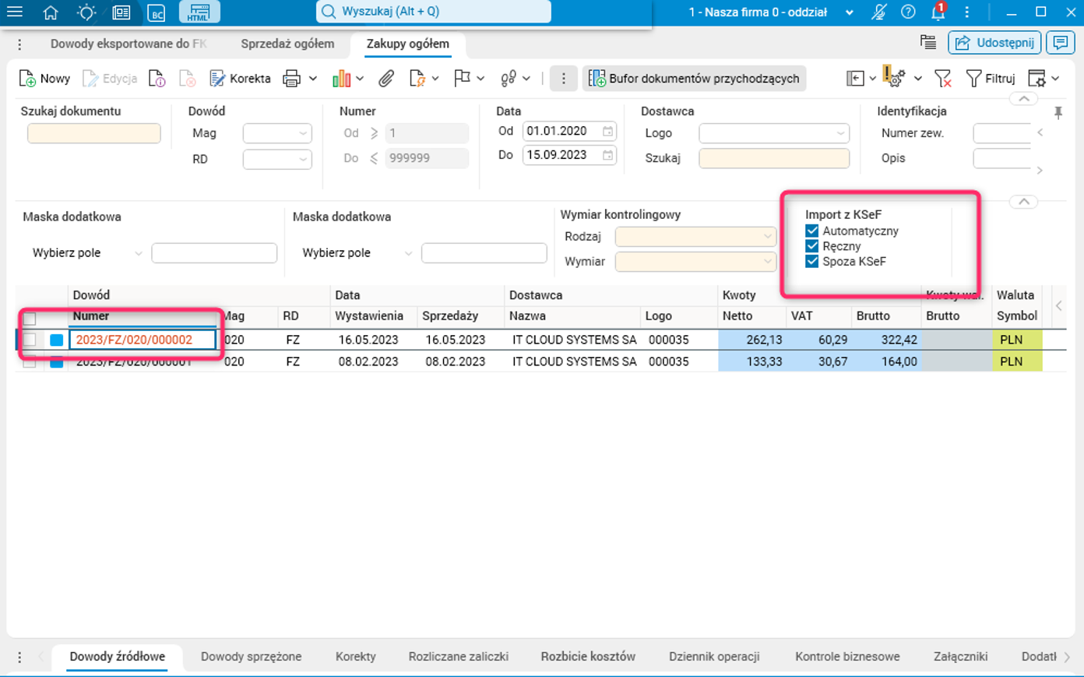The height and width of the screenshot is (677, 1084).
Task: Click the Szukaj dokumentu input field
Action: 94,133
